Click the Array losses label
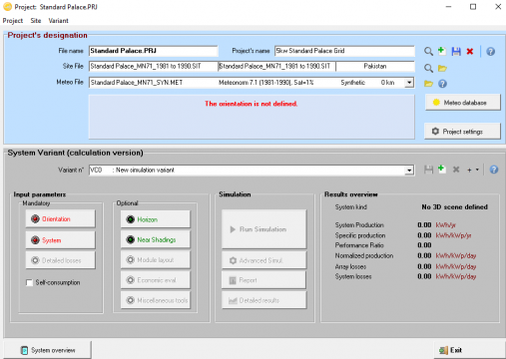Screen dimensions: 506x359 click(x=350, y=266)
